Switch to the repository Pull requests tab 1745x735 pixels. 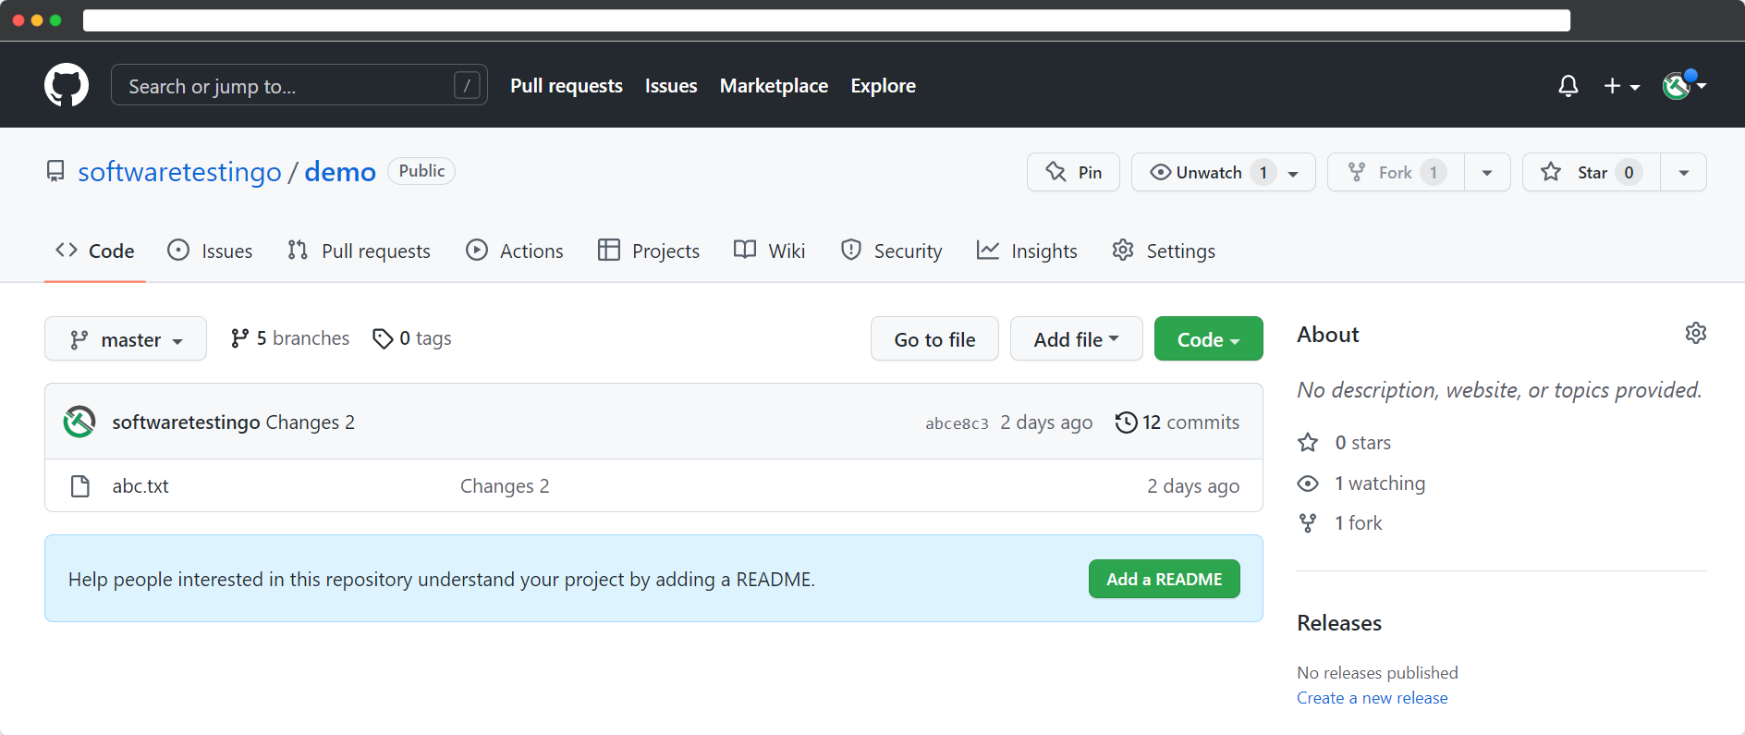pos(359,251)
